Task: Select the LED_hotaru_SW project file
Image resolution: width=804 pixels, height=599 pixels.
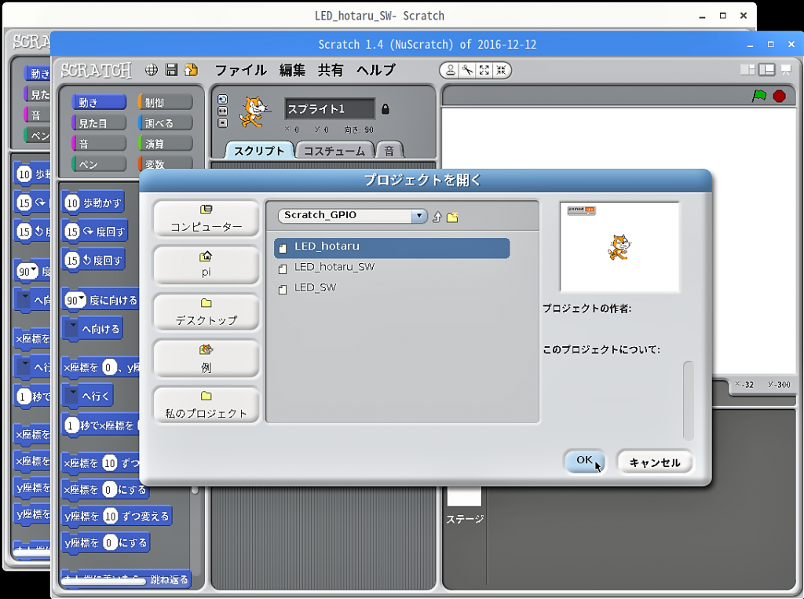Action: [x=334, y=267]
